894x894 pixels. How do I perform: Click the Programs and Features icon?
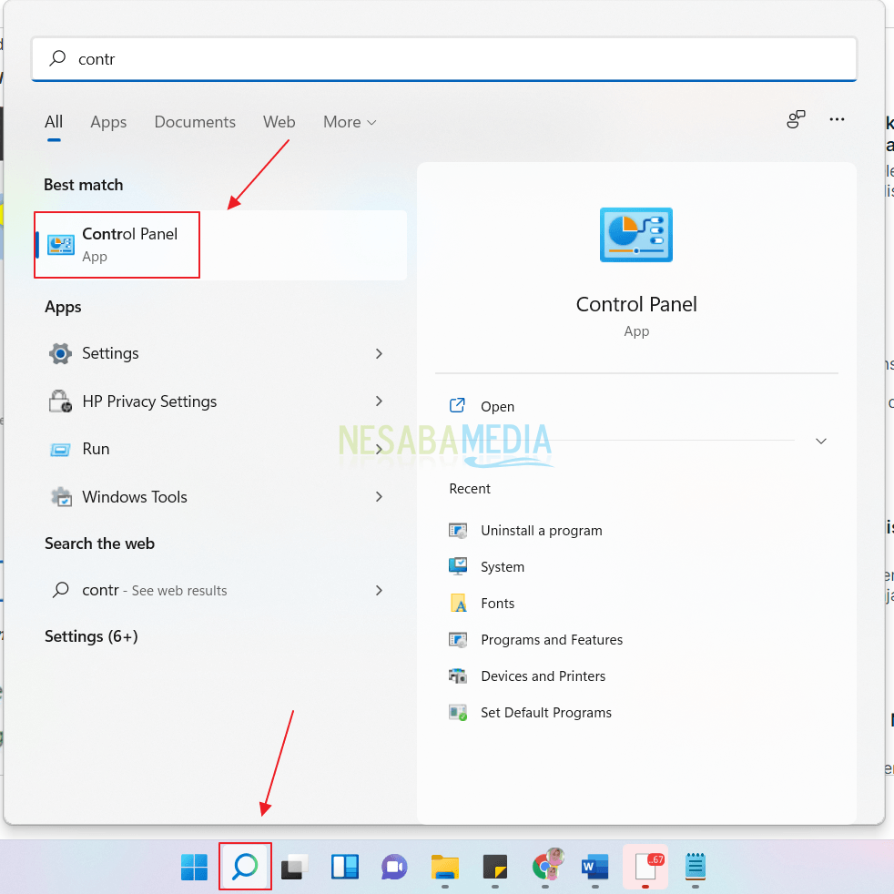[458, 640]
